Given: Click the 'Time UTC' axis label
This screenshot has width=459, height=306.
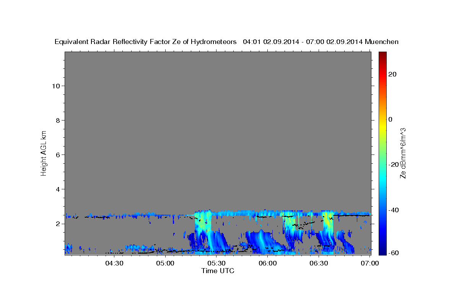Looking at the screenshot, I should tap(218, 271).
